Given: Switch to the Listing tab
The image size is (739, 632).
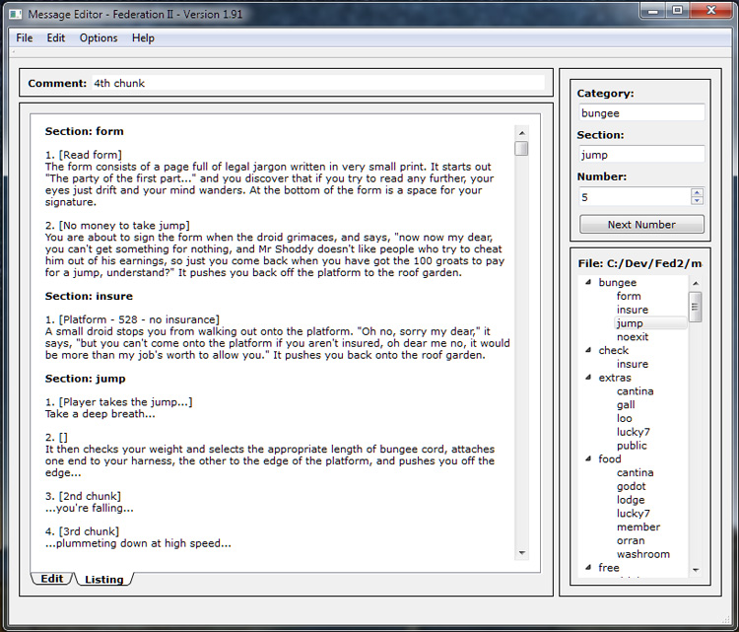Looking at the screenshot, I should (104, 579).
